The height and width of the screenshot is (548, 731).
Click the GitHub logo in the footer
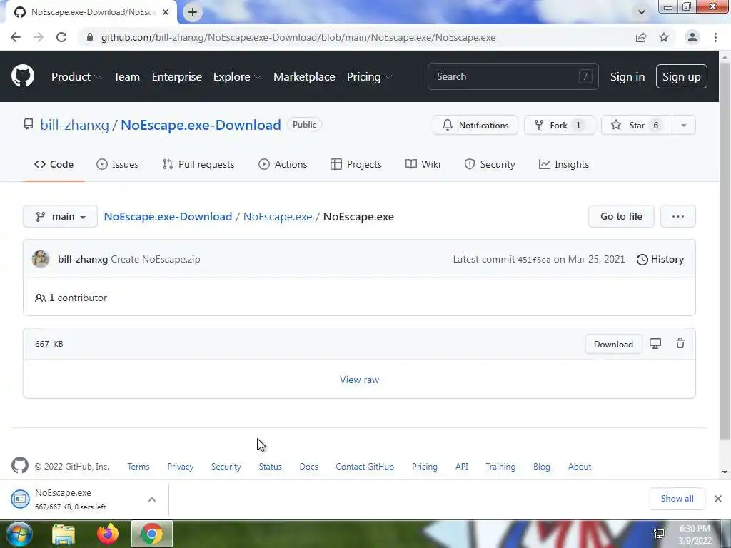click(19, 465)
